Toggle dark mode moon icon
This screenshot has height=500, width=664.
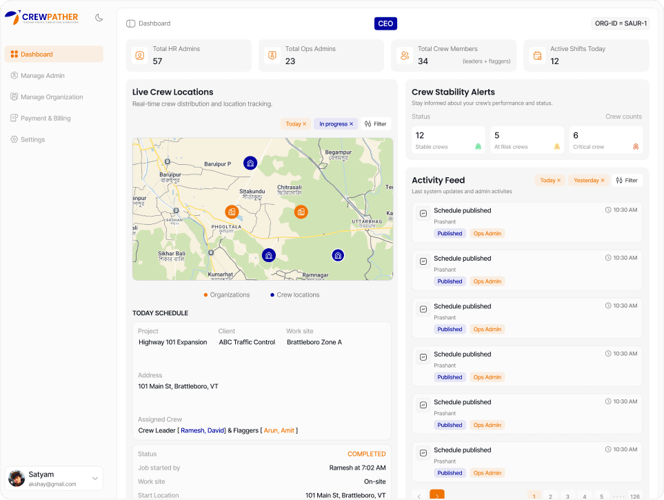tap(99, 17)
